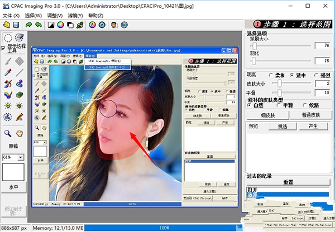Select the blue stamp tool
The image size is (335, 232).
19,84
